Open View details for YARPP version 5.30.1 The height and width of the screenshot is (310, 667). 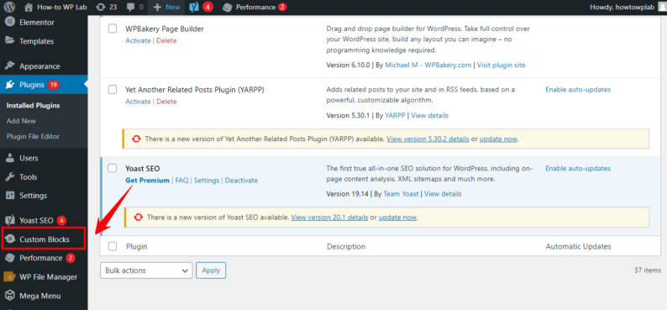click(x=429, y=115)
